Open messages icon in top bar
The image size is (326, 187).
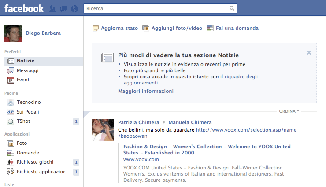point(63,8)
